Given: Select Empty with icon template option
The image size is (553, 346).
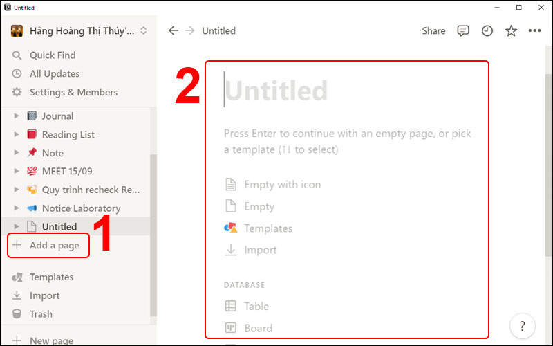Looking at the screenshot, I should [282, 185].
